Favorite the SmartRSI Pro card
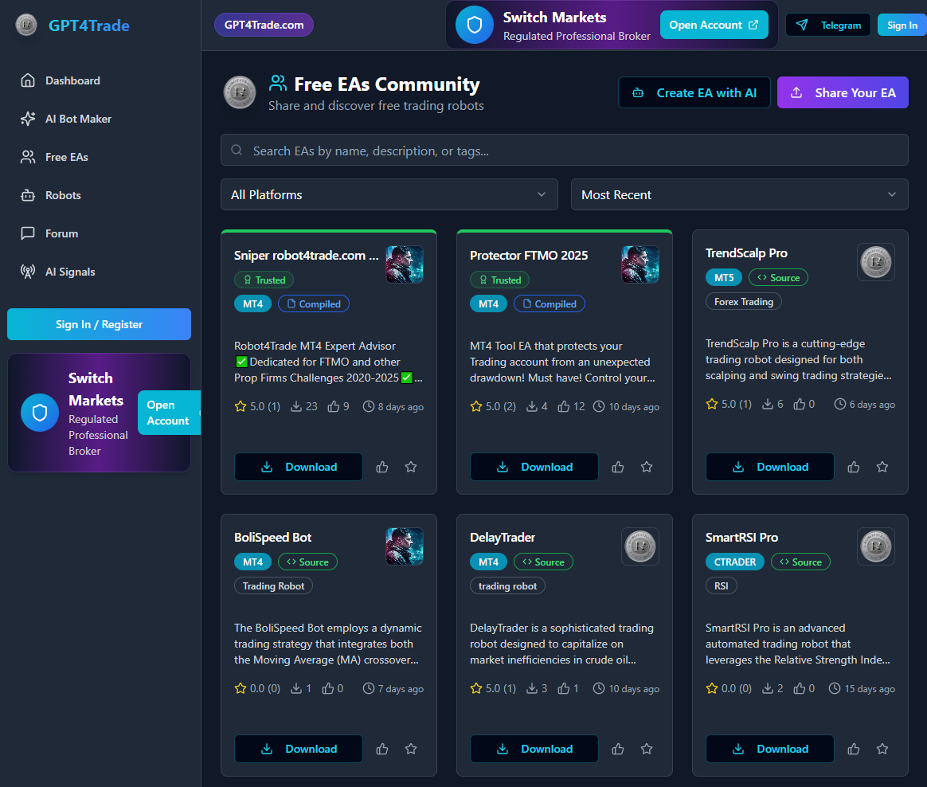The image size is (927, 787). (x=882, y=749)
